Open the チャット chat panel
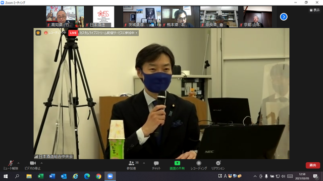323x181 pixels. click(x=156, y=165)
